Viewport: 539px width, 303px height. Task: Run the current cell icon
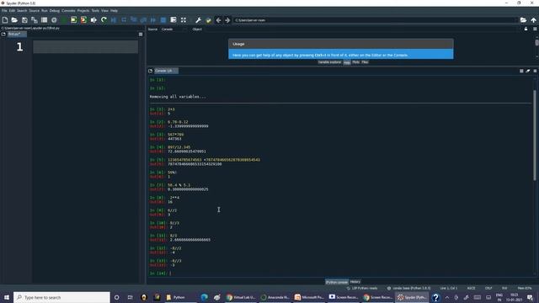click(73, 20)
